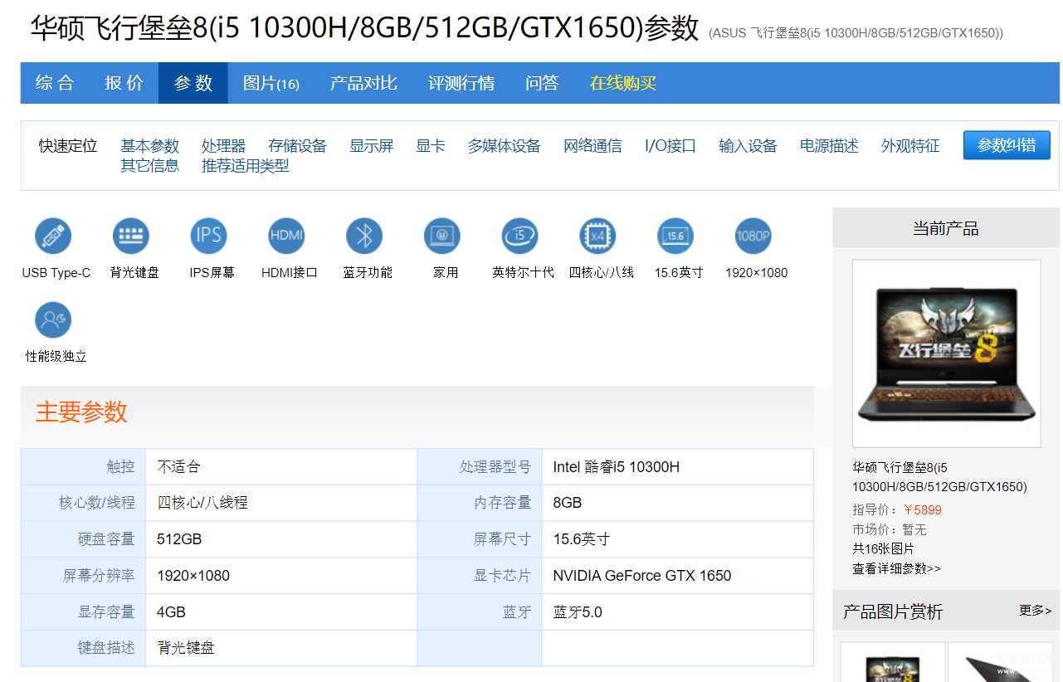
Task: Click the USB Type-C feature icon
Action: pos(53,236)
